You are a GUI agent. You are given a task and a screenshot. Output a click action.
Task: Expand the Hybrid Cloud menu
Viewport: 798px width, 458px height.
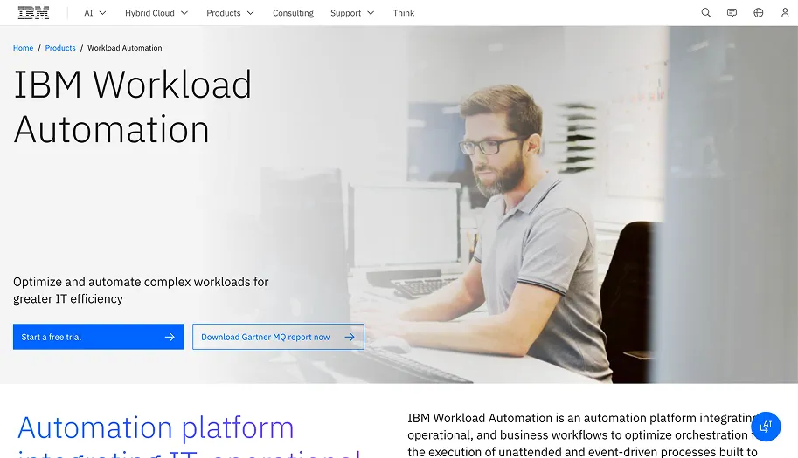point(156,13)
